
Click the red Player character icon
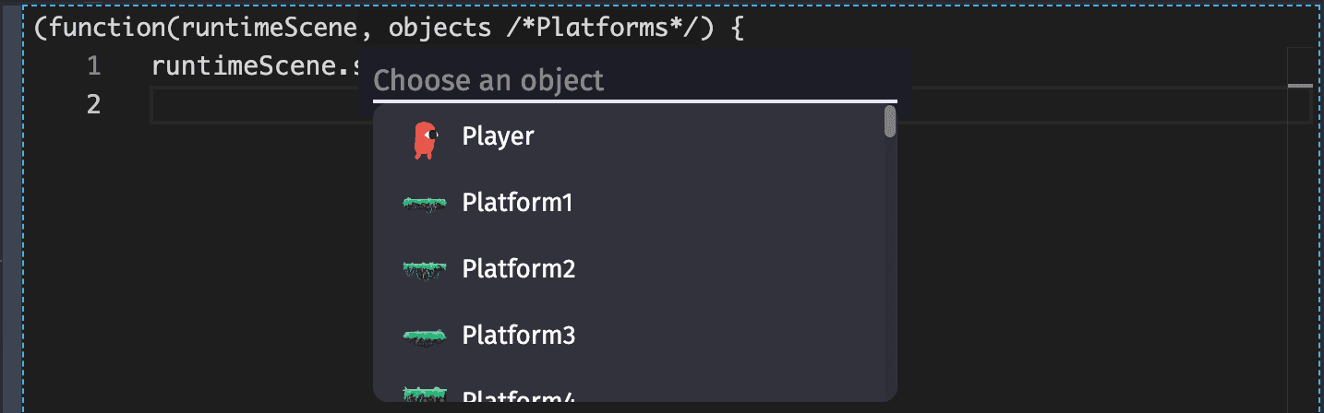[424, 138]
